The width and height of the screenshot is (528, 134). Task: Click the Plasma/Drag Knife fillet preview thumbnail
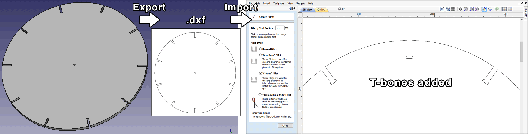coord(255,103)
